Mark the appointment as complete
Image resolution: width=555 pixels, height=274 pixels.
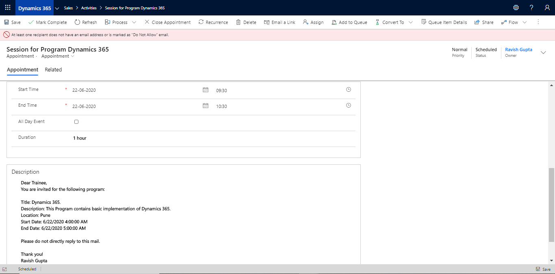(x=48, y=22)
